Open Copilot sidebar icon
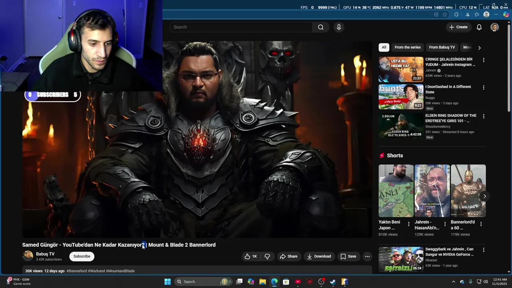512x288 pixels. click(x=506, y=14)
